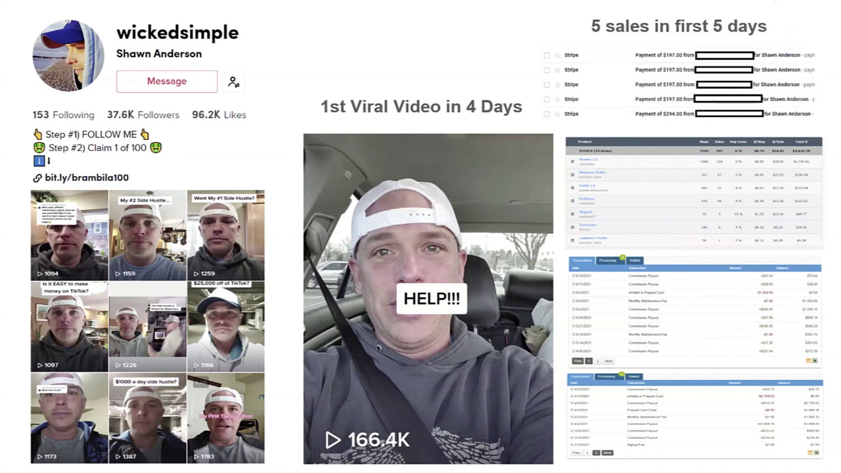This screenshot has height=473, width=841.
Task: Open the video with 1783 views
Action: tap(225, 418)
